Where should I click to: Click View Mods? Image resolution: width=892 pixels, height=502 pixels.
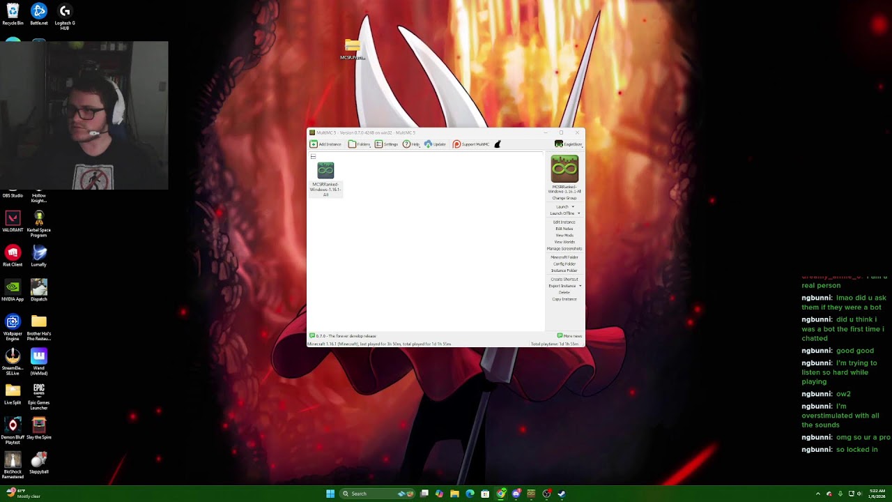pyautogui.click(x=564, y=236)
